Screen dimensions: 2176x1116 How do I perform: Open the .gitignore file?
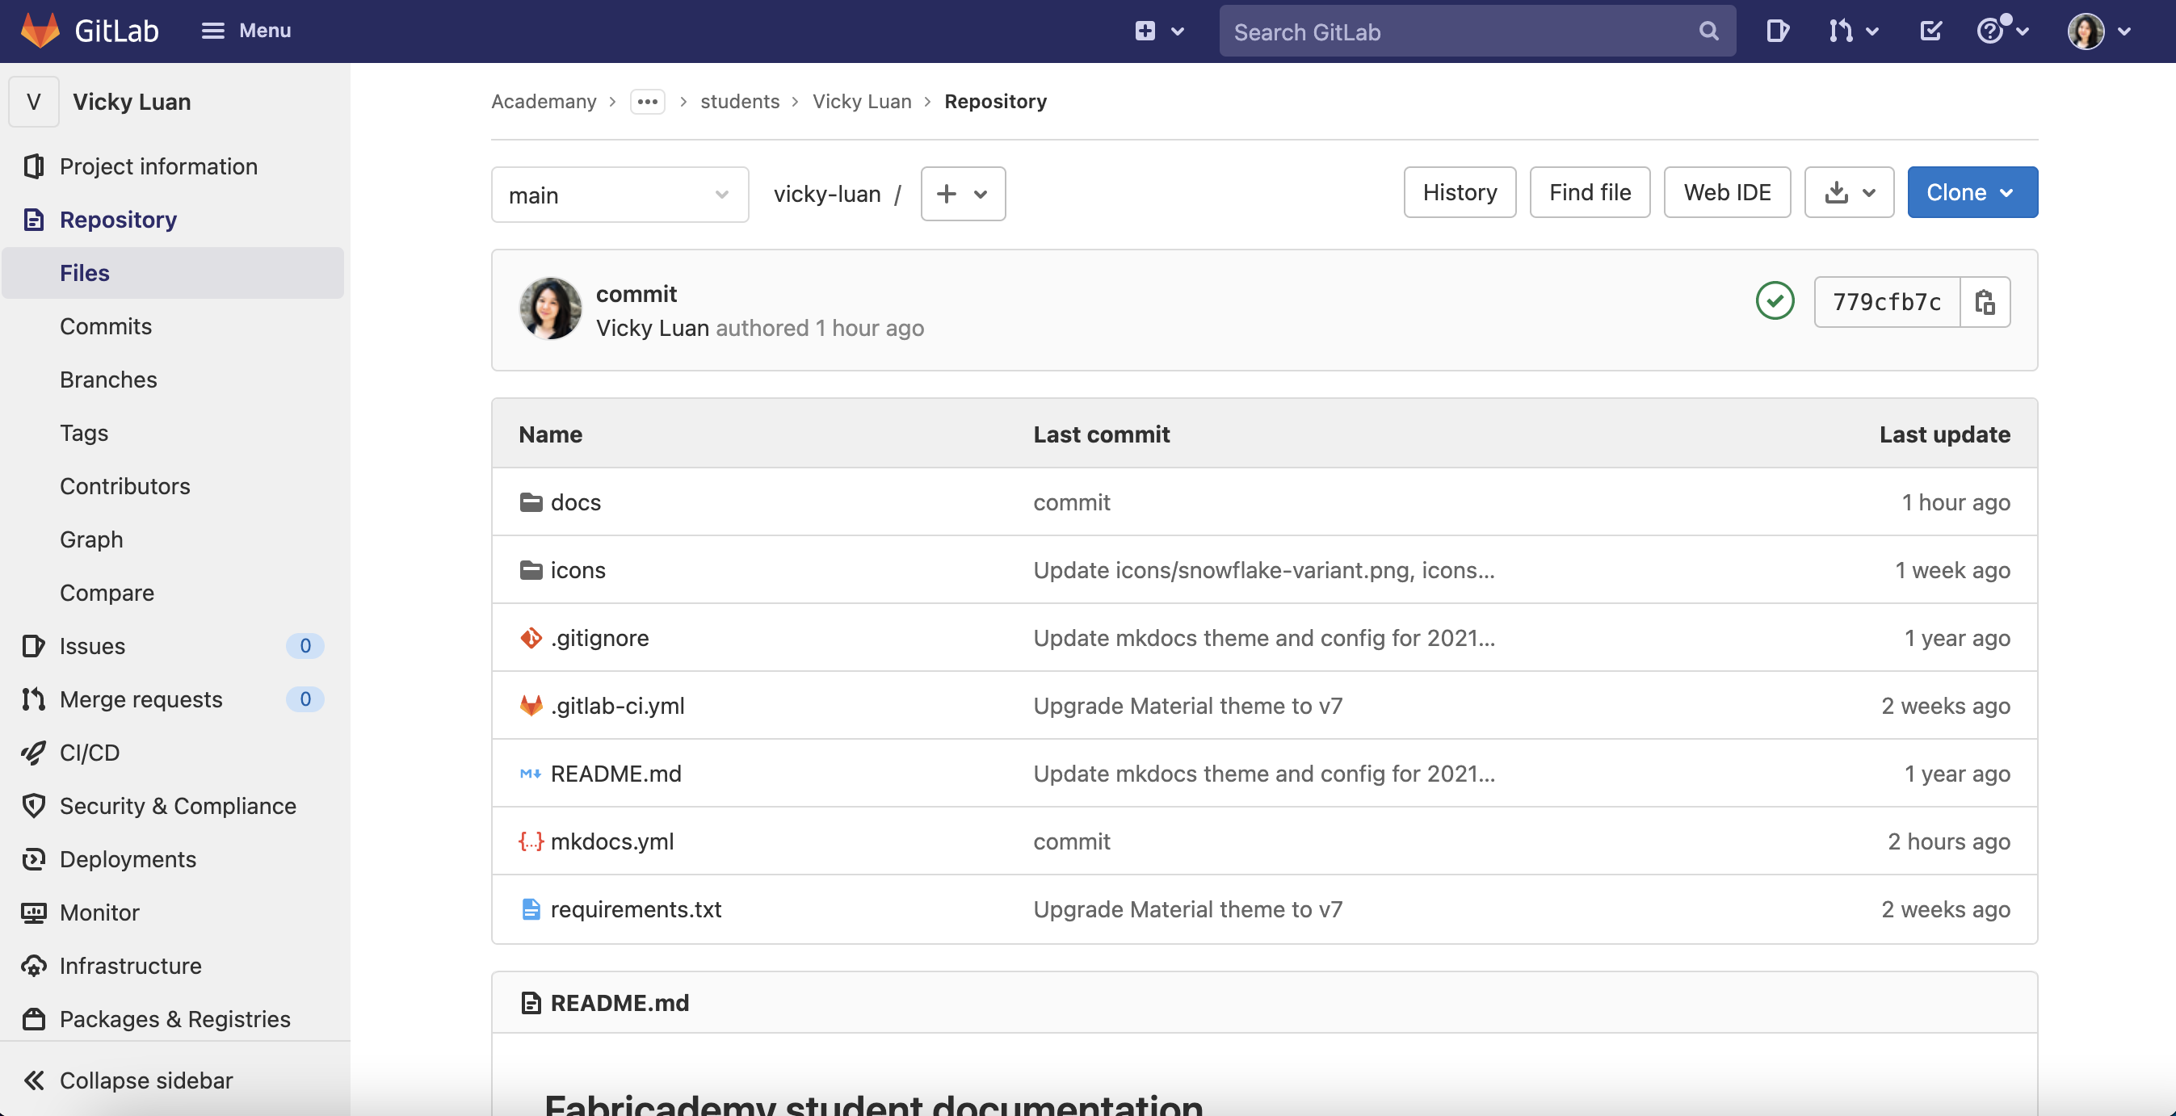pos(600,638)
